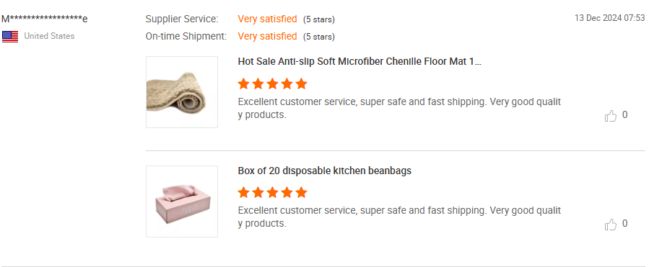Open the pink tissue box product thumbnail
The width and height of the screenshot is (649, 267).
182,202
